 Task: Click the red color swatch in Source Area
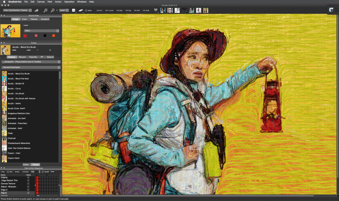(25, 35)
